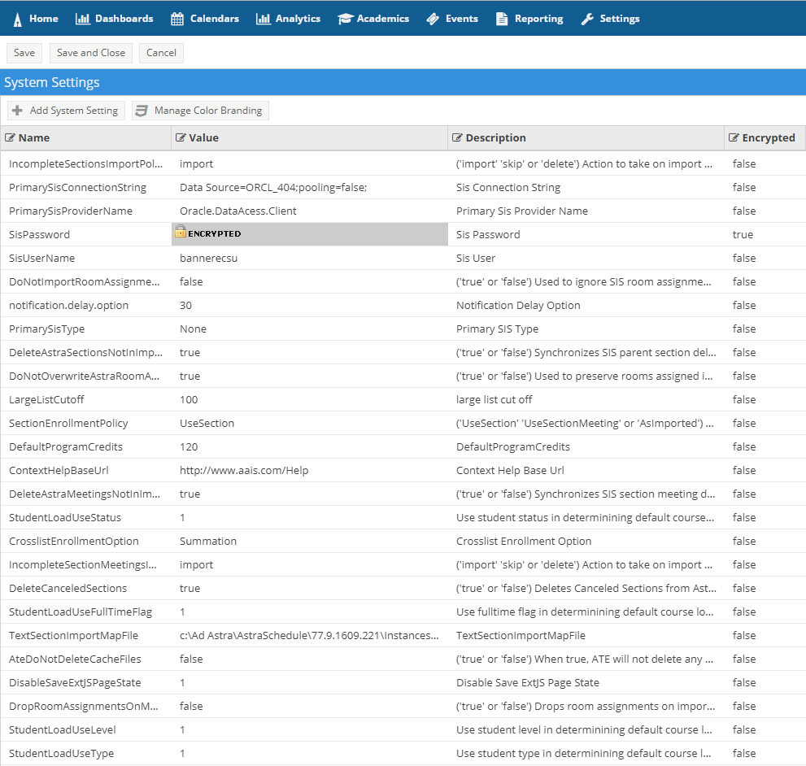Edit the DefaultProgramCredits value 120
The image size is (806, 766).
pyautogui.click(x=309, y=447)
